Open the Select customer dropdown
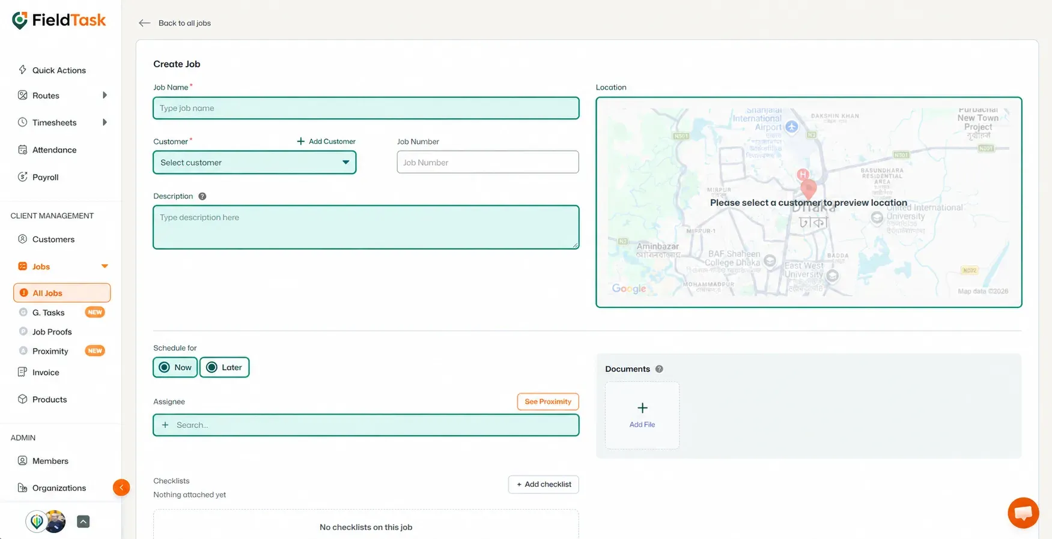 tap(255, 162)
